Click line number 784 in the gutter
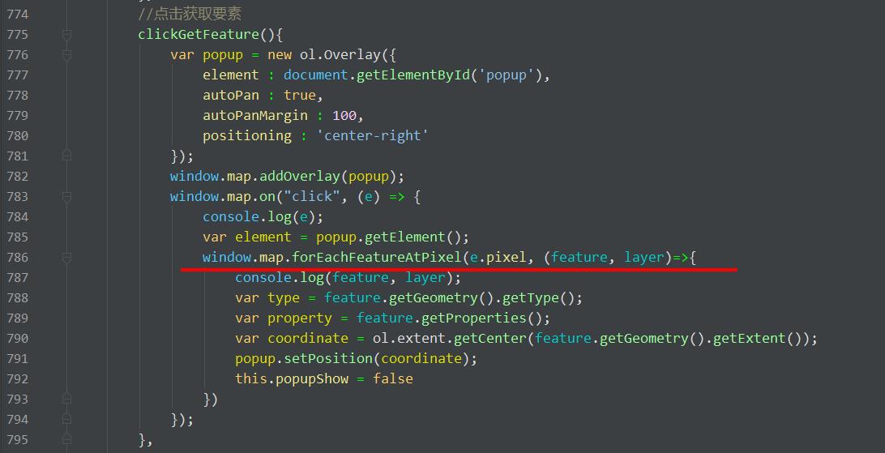Viewport: 885px width, 453px height. (18, 216)
